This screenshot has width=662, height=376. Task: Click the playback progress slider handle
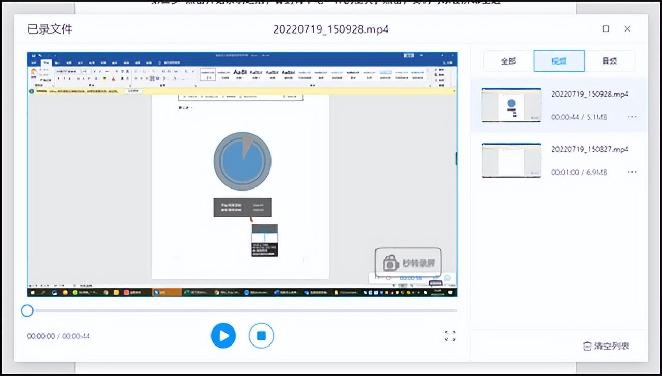click(27, 310)
